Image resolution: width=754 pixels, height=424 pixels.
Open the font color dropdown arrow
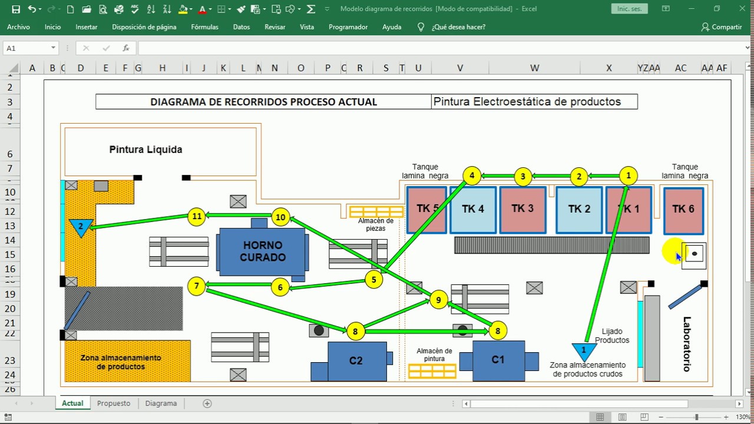click(x=211, y=9)
